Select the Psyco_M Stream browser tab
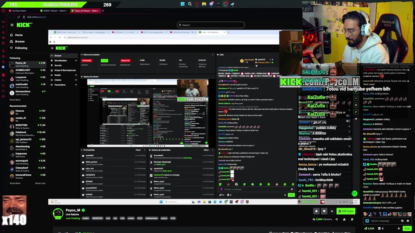 coord(85,11)
